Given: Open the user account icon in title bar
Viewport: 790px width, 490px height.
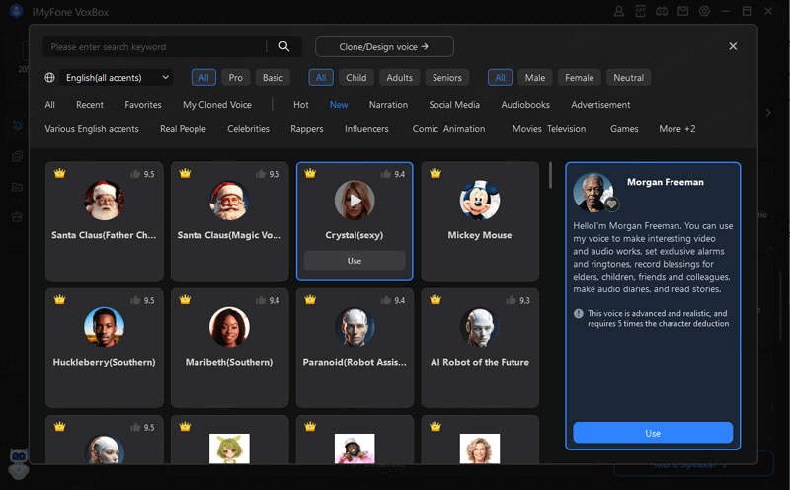Looking at the screenshot, I should point(619,11).
